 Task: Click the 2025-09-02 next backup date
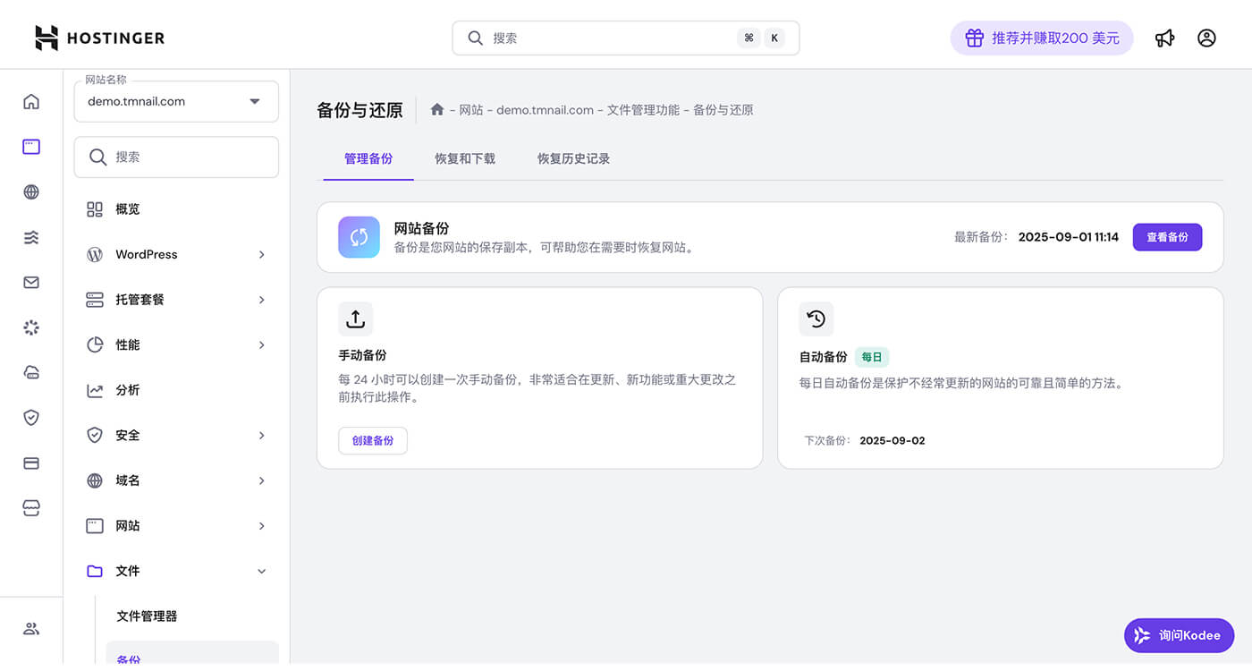pos(892,441)
